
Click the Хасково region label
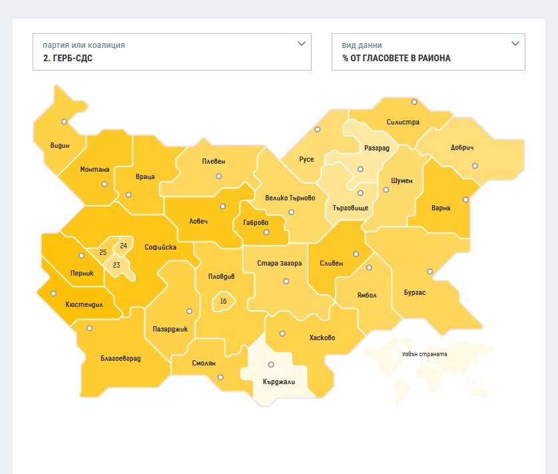pos(322,338)
